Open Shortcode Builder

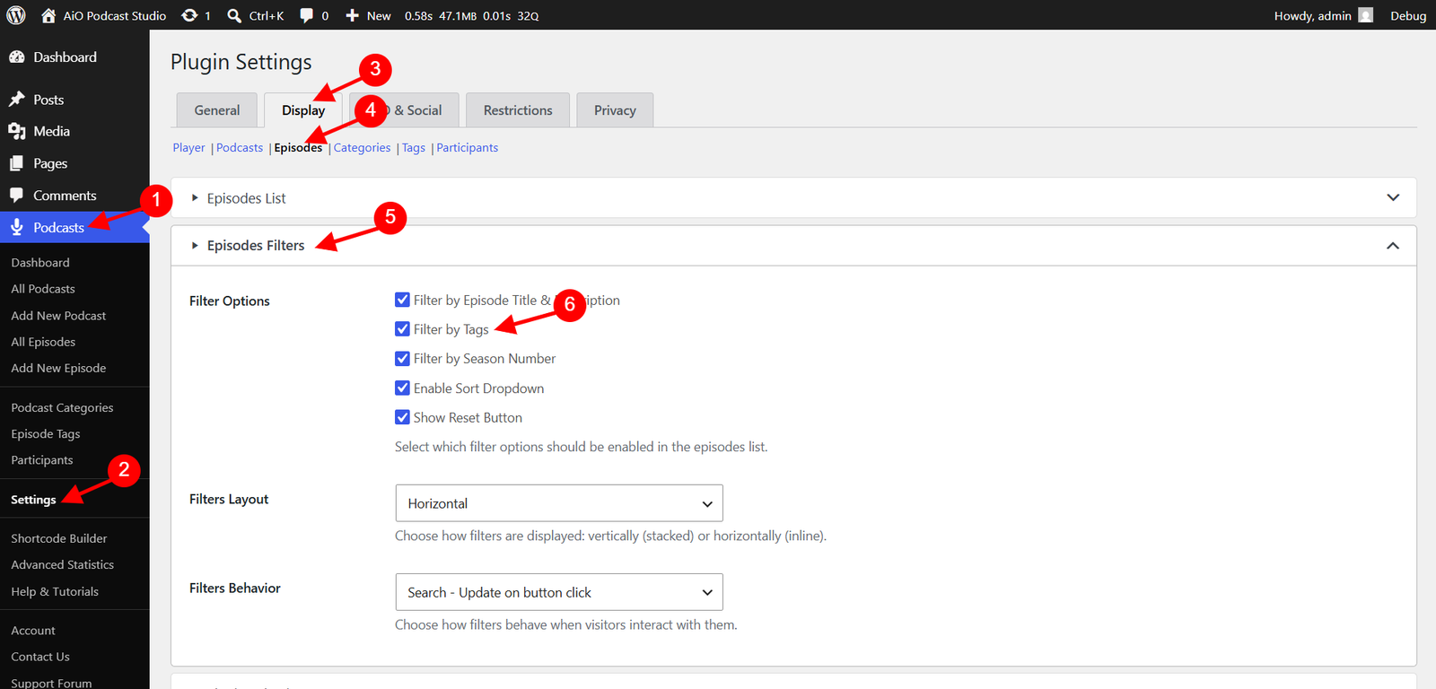(x=59, y=538)
